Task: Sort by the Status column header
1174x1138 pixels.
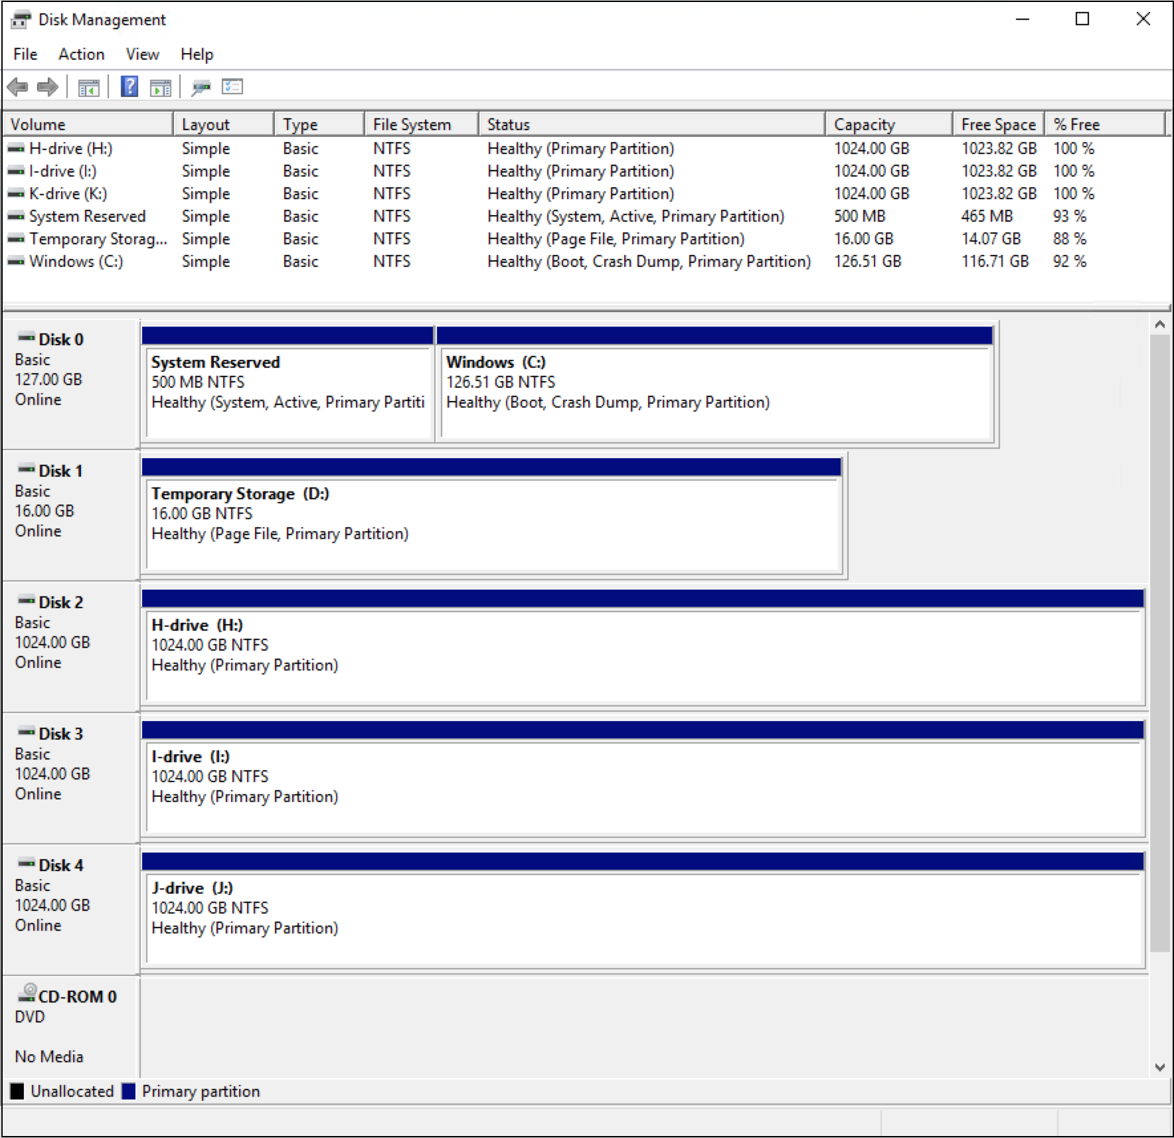Action: coord(652,124)
